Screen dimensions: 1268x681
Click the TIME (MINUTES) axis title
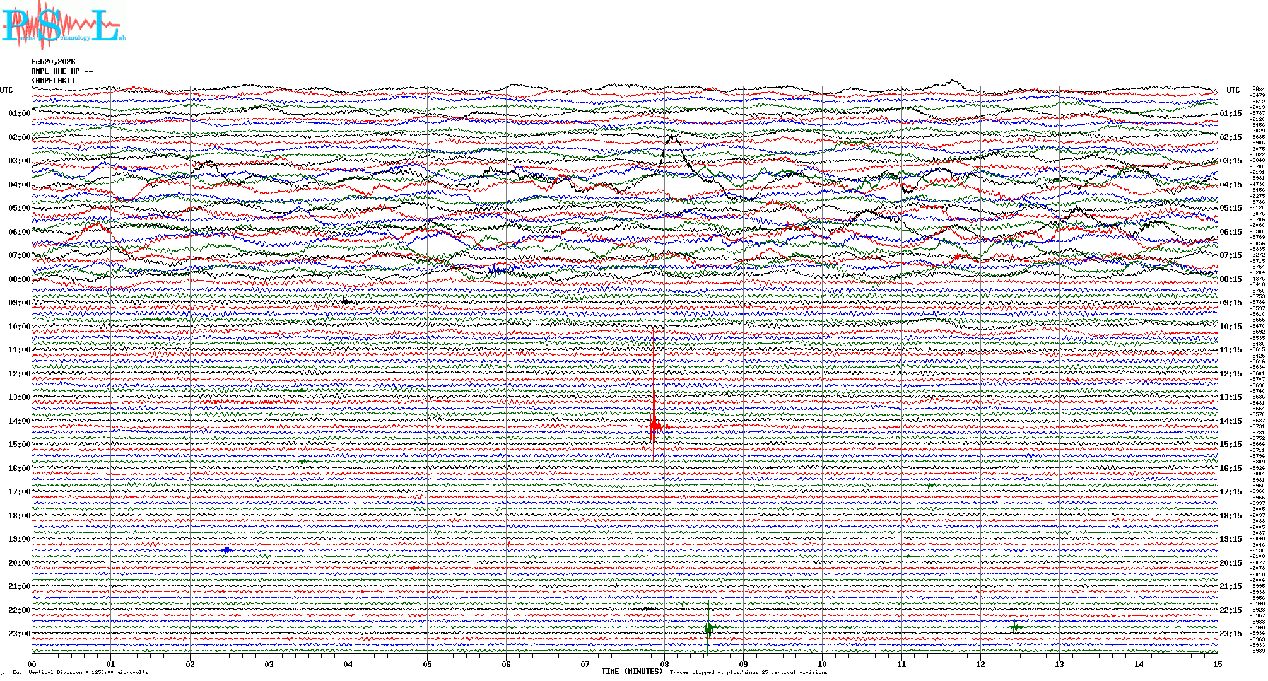point(632,672)
